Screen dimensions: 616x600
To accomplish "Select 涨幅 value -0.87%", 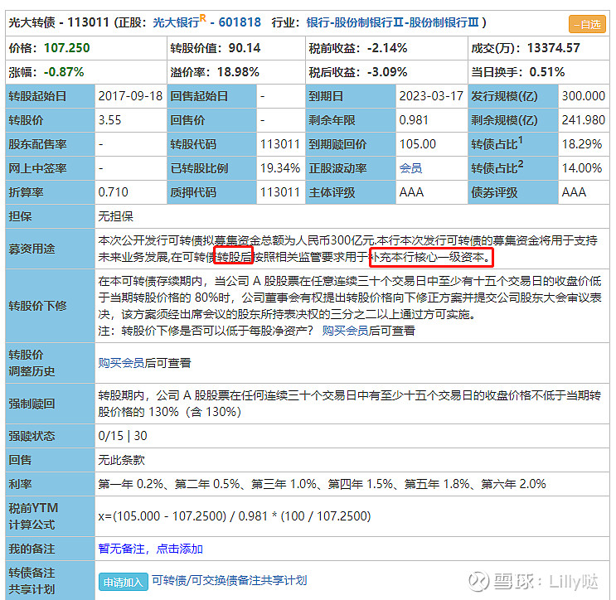I will point(64,72).
